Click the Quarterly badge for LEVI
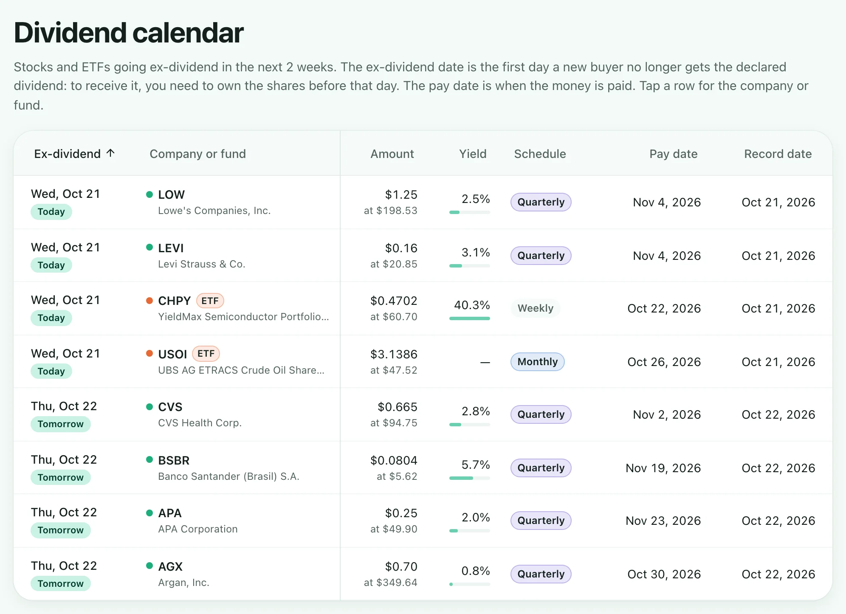Image resolution: width=846 pixels, height=614 pixels. (541, 256)
